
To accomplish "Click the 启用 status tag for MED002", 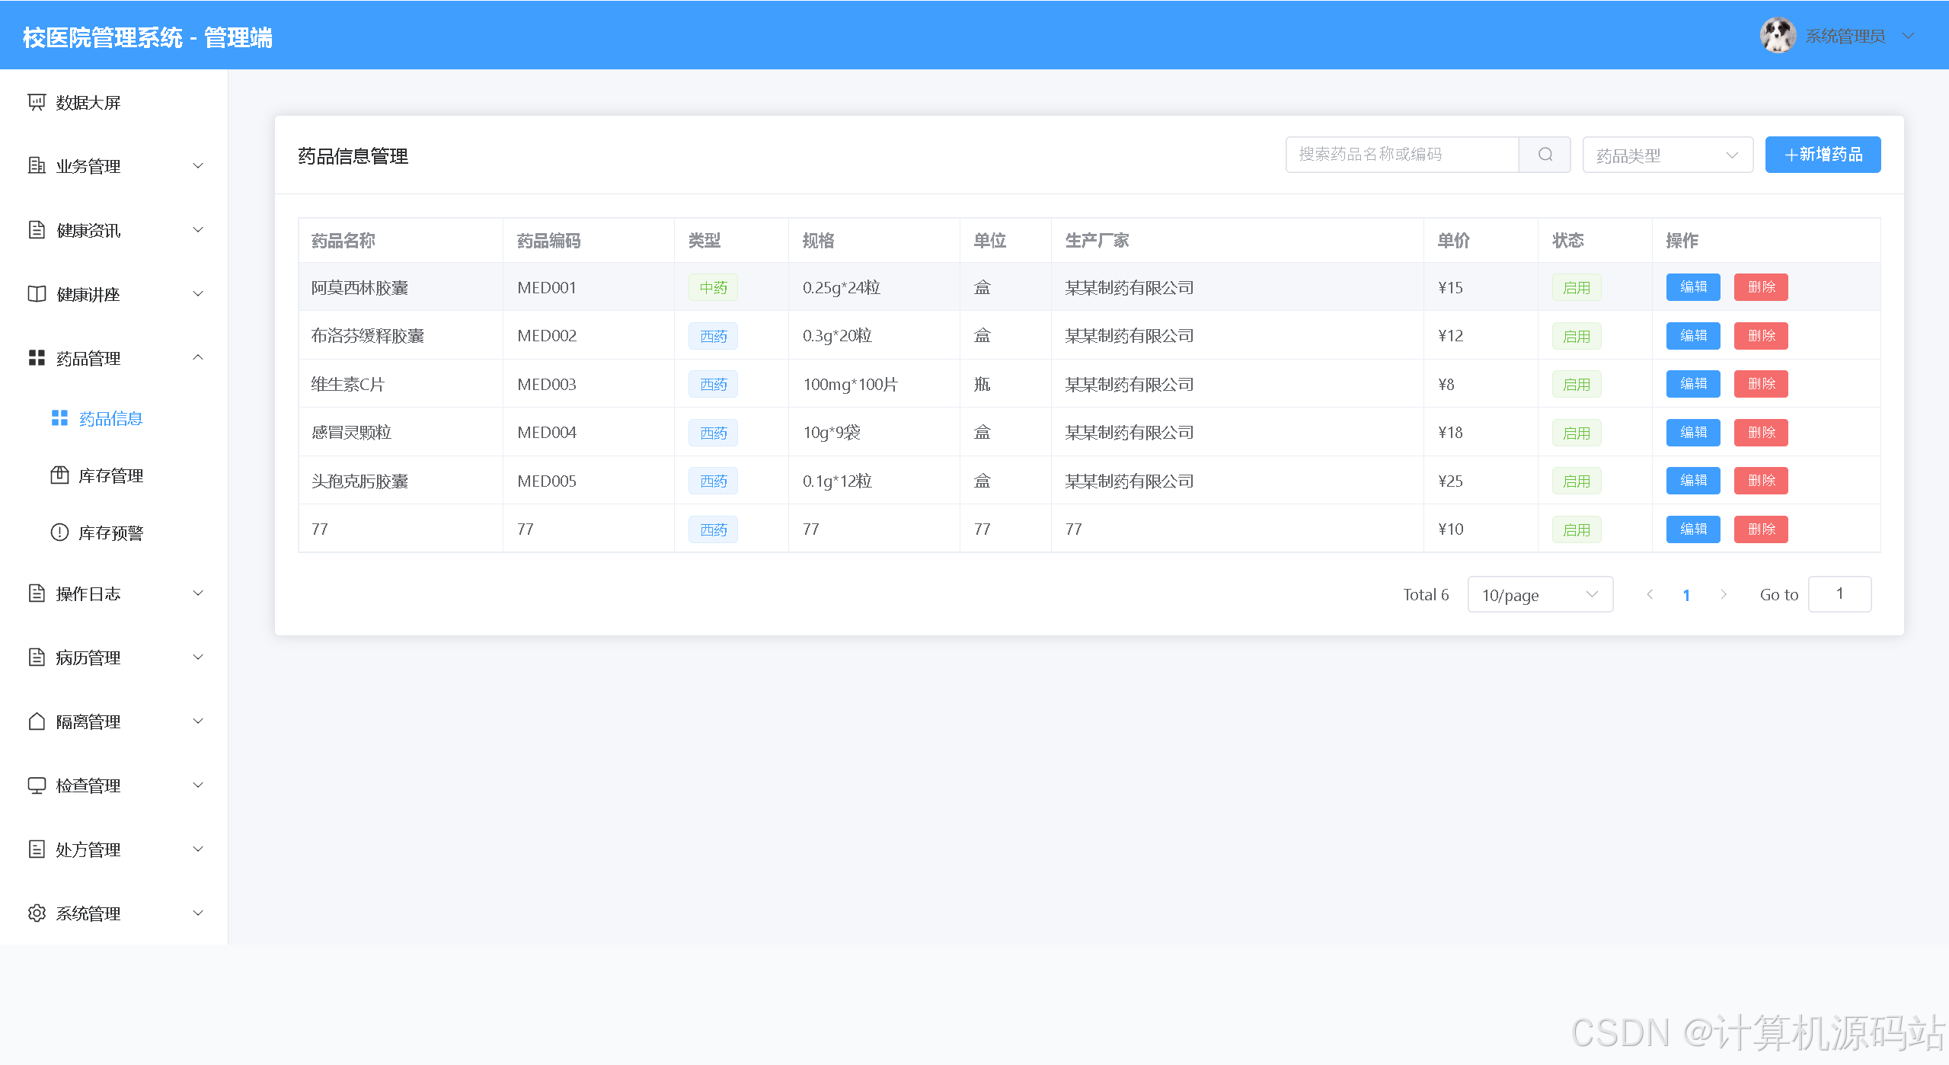I will 1577,336.
